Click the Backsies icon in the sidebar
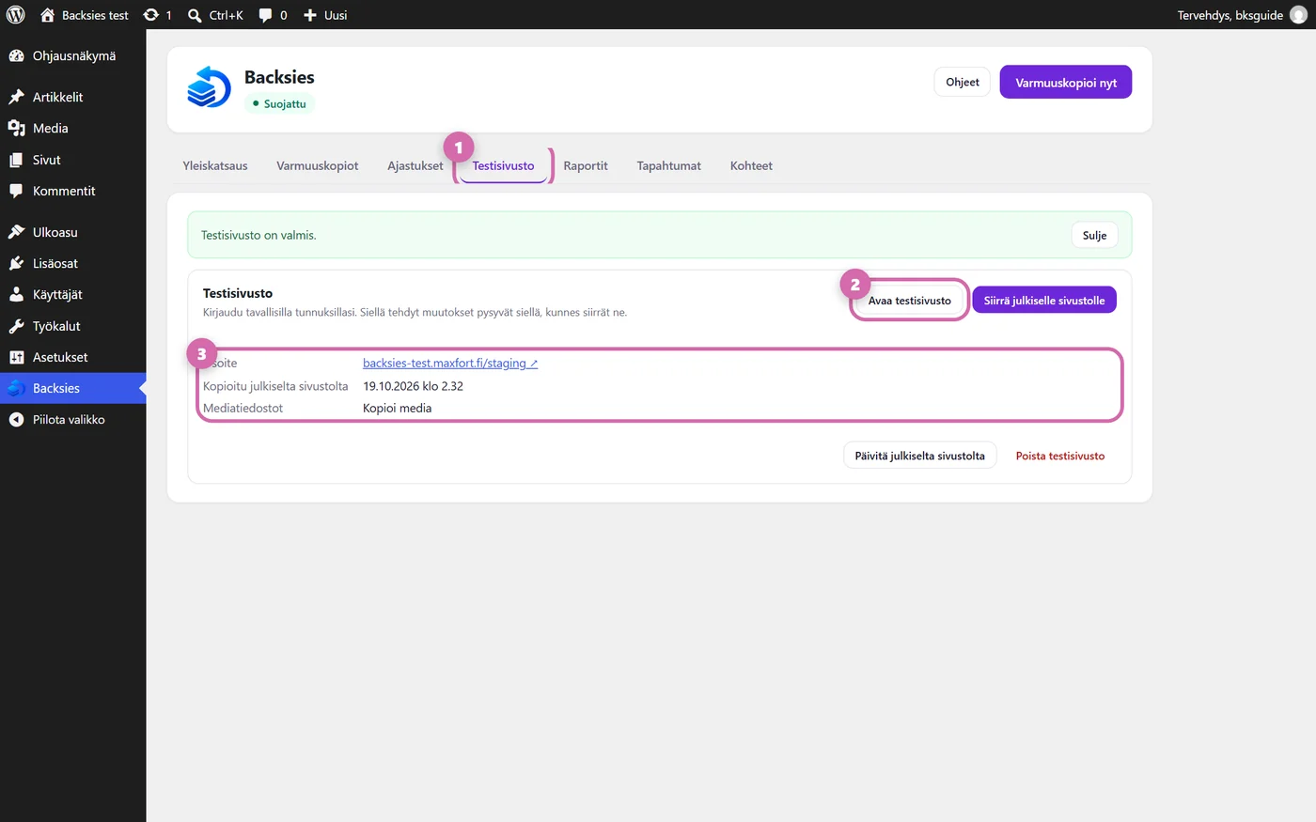This screenshot has height=822, width=1316. pos(16,388)
